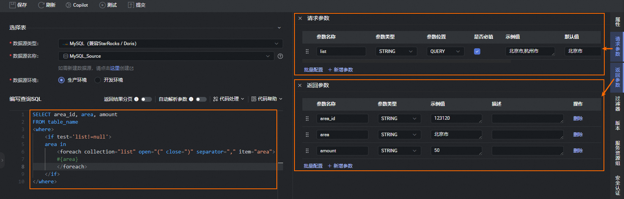The width and height of the screenshot is (624, 199).
Task: Click the 描述 field of the amount row
Action: point(528,151)
